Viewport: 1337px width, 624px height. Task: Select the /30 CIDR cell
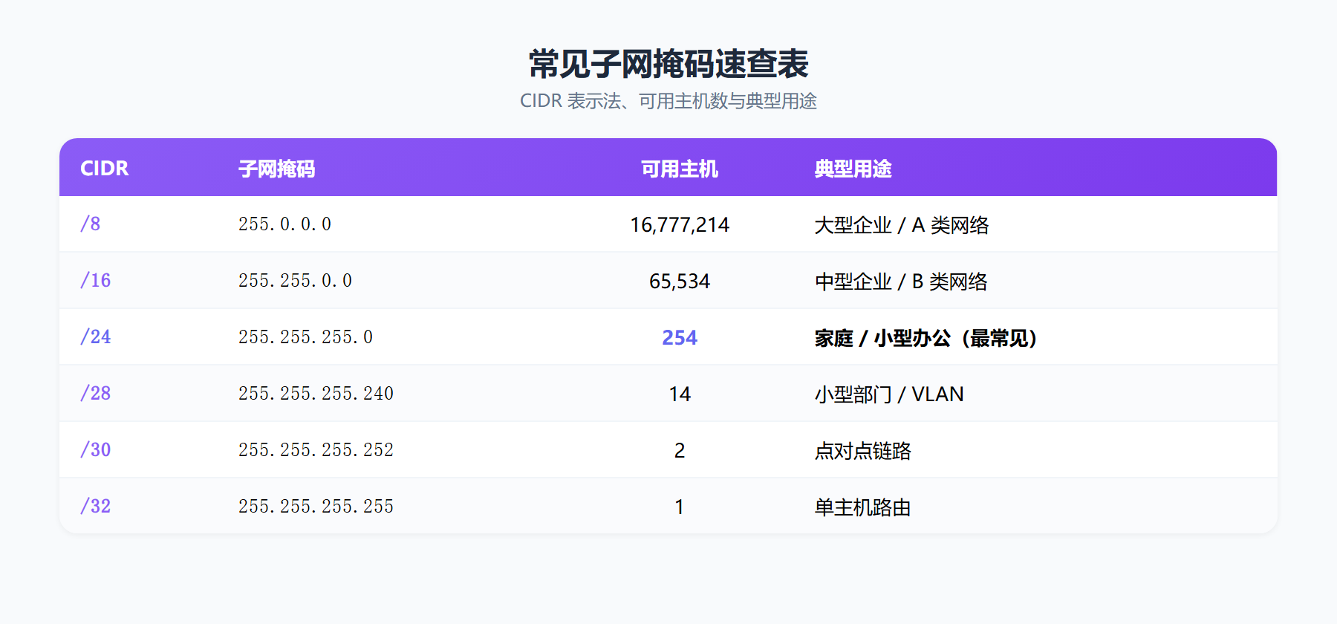(x=96, y=449)
